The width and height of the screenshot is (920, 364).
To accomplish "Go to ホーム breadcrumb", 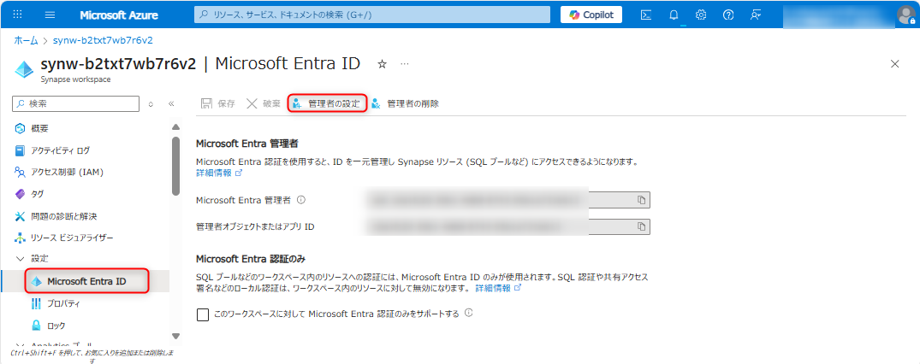I will pos(26,40).
